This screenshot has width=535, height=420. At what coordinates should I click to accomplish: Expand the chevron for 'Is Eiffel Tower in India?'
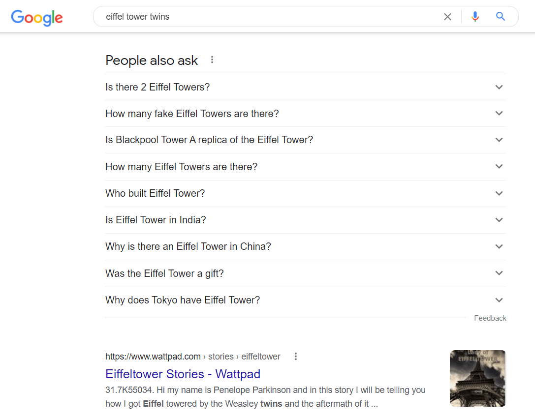tap(499, 220)
